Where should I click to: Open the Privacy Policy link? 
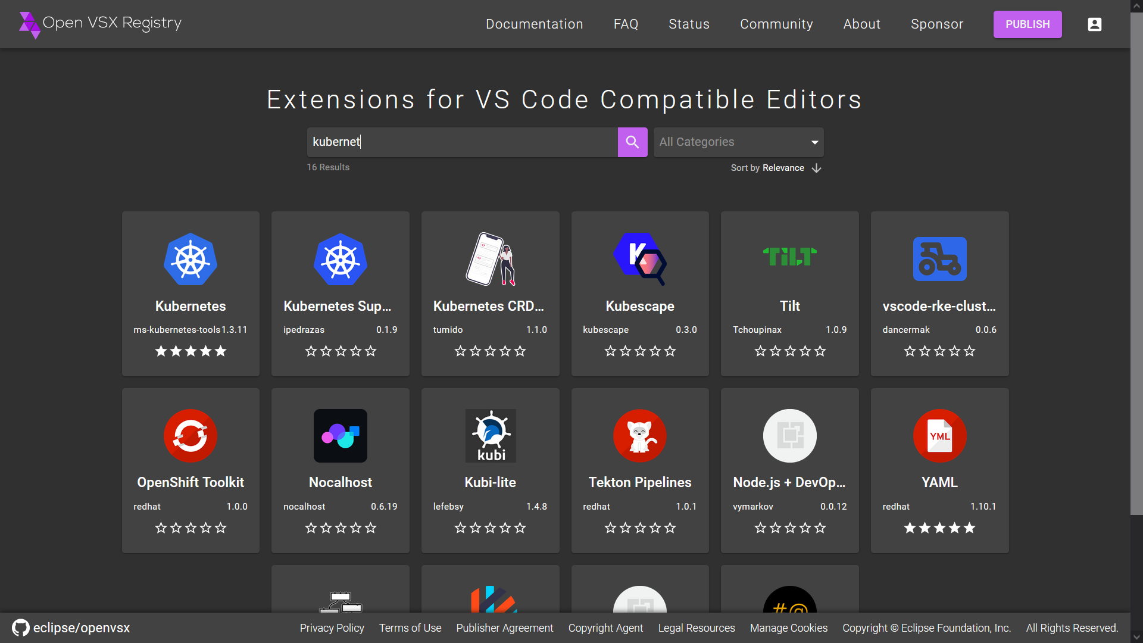click(332, 628)
